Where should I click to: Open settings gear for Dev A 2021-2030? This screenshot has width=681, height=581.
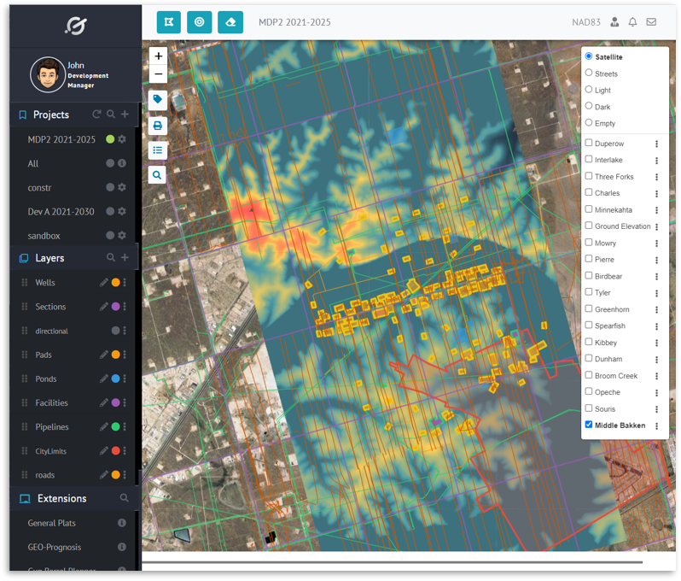click(x=122, y=211)
